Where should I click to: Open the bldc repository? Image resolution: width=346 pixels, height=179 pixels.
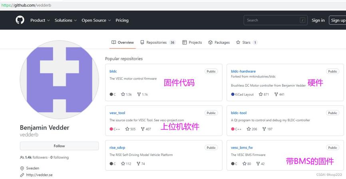click(x=113, y=71)
